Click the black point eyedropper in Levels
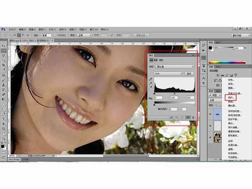 pos(151,79)
